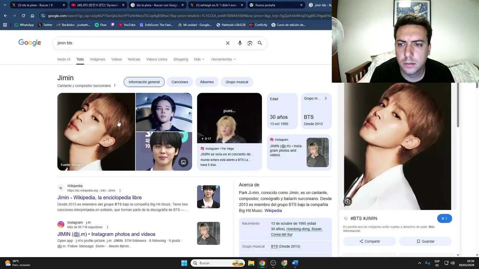Click the Compartir button

pyautogui.click(x=369, y=241)
